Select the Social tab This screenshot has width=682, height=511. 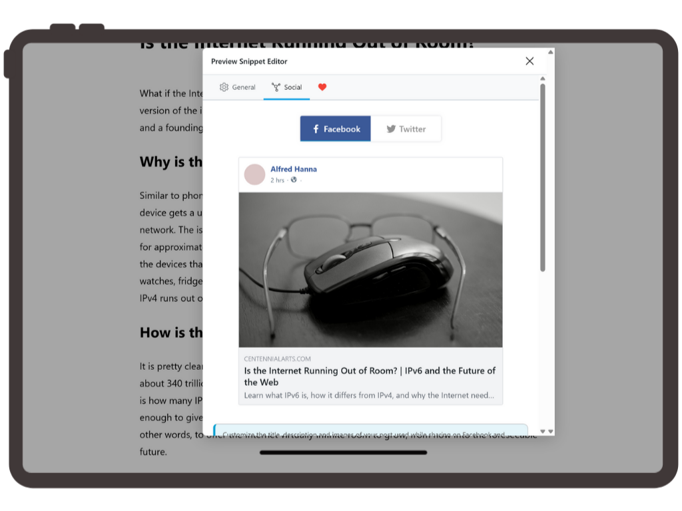pyautogui.click(x=286, y=87)
